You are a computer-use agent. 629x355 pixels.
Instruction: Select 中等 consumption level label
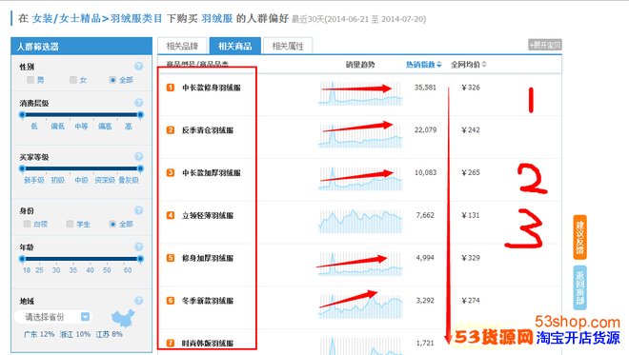tap(81, 127)
